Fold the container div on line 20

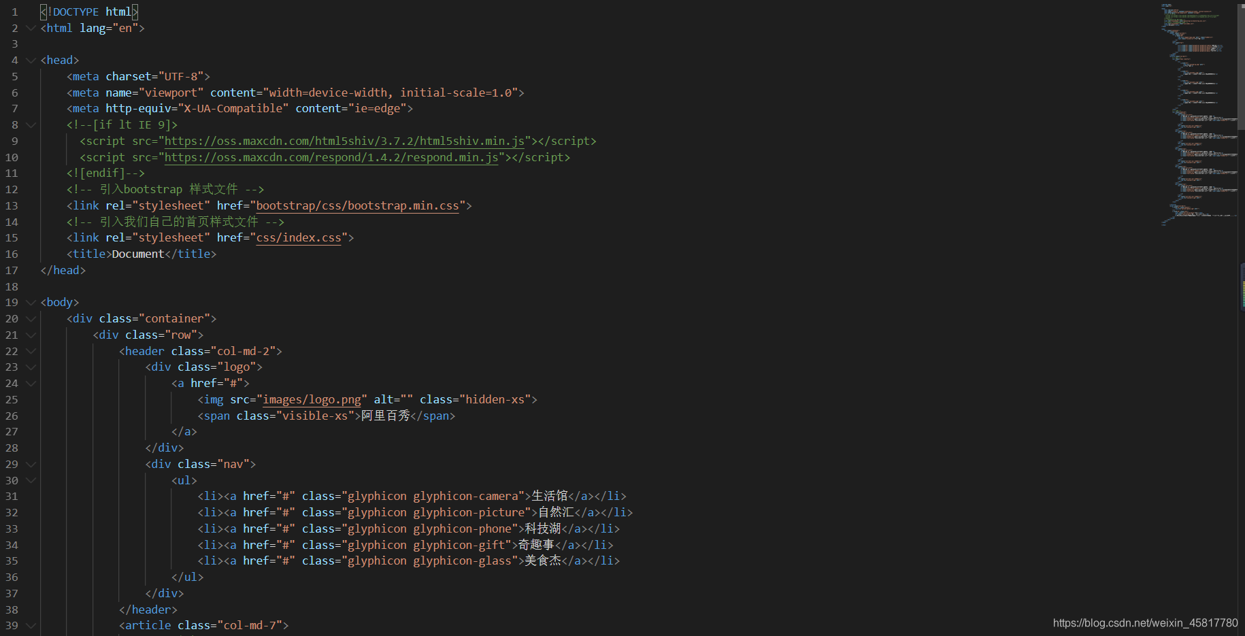click(x=31, y=318)
